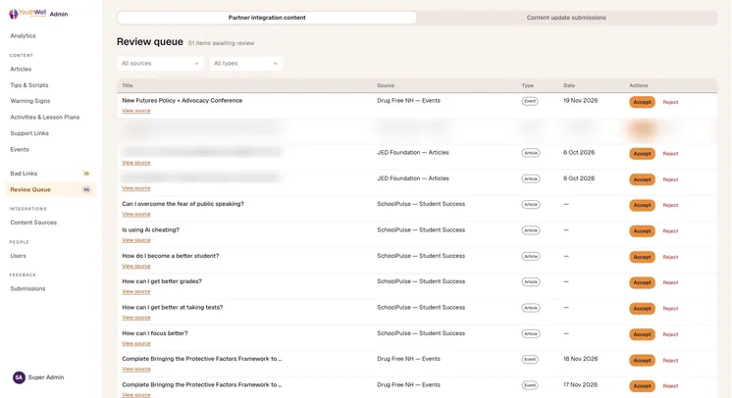This screenshot has width=732, height=398.
Task: View source for 'get better grades'
Action: point(136,291)
